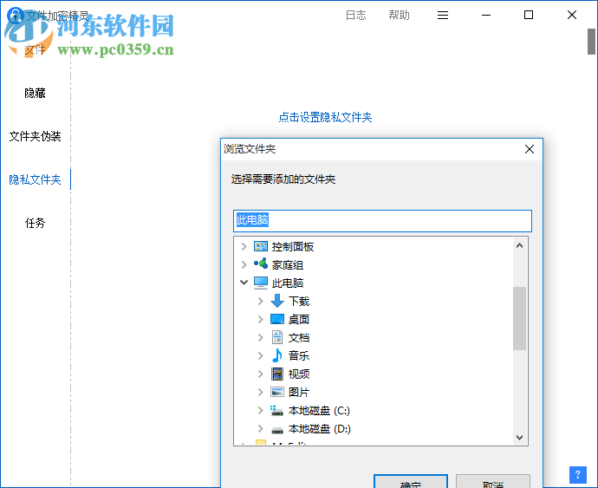This screenshot has width=598, height=488.
Task: Click the Local Disk C drive icon
Action: 277,411
